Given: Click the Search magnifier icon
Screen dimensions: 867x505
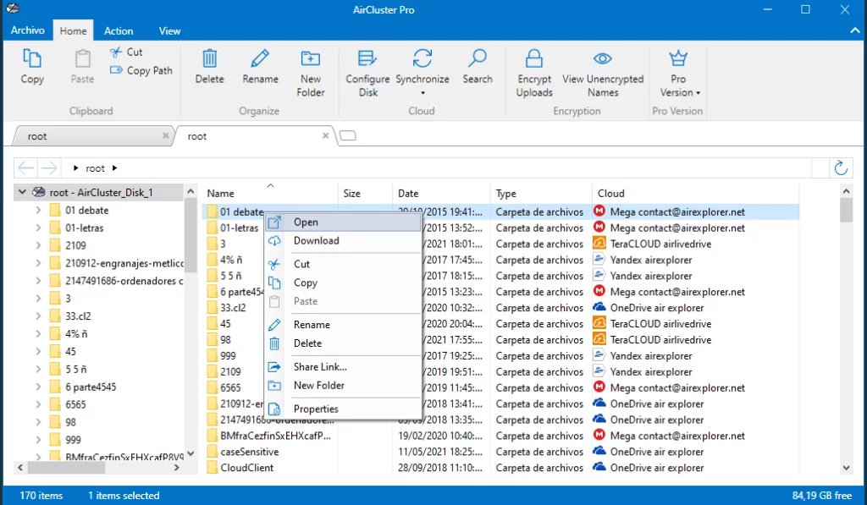Looking at the screenshot, I should pyautogui.click(x=478, y=59).
